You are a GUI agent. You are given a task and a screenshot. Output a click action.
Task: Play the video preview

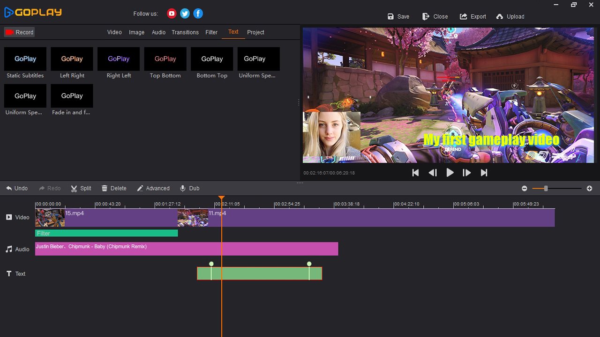(450, 172)
